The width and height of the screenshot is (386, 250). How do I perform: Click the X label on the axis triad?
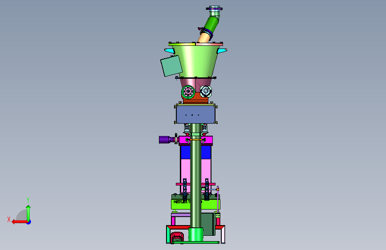pos(9,219)
